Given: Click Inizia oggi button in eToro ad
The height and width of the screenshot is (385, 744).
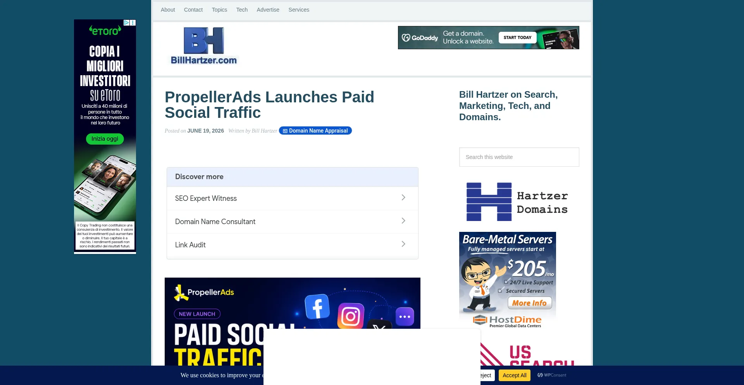Looking at the screenshot, I should tap(105, 139).
